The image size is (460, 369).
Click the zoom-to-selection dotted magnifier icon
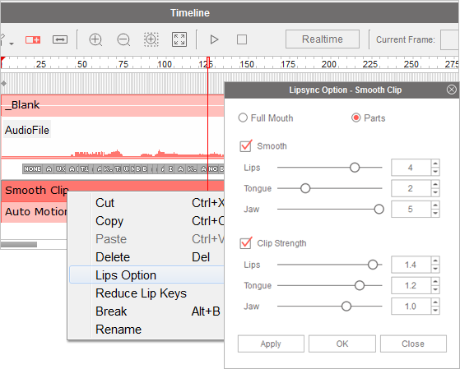click(x=151, y=39)
